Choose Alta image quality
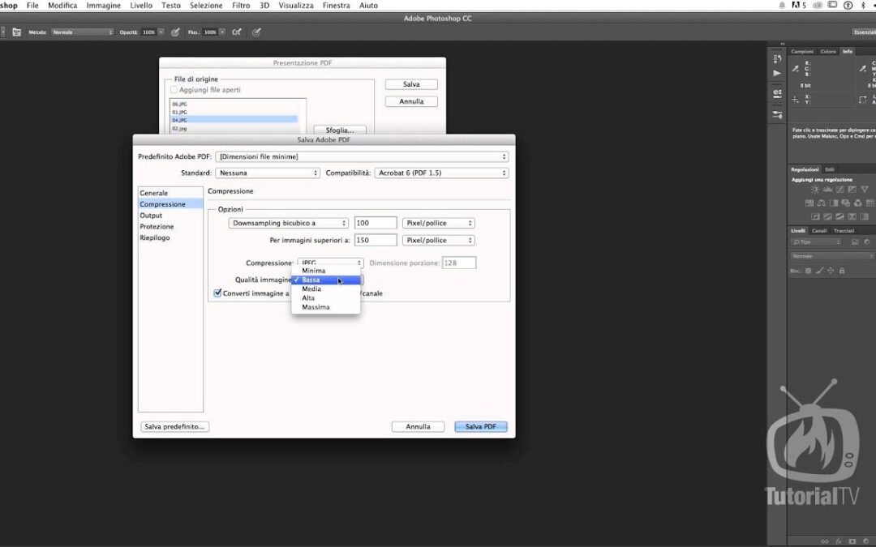 pos(326,298)
